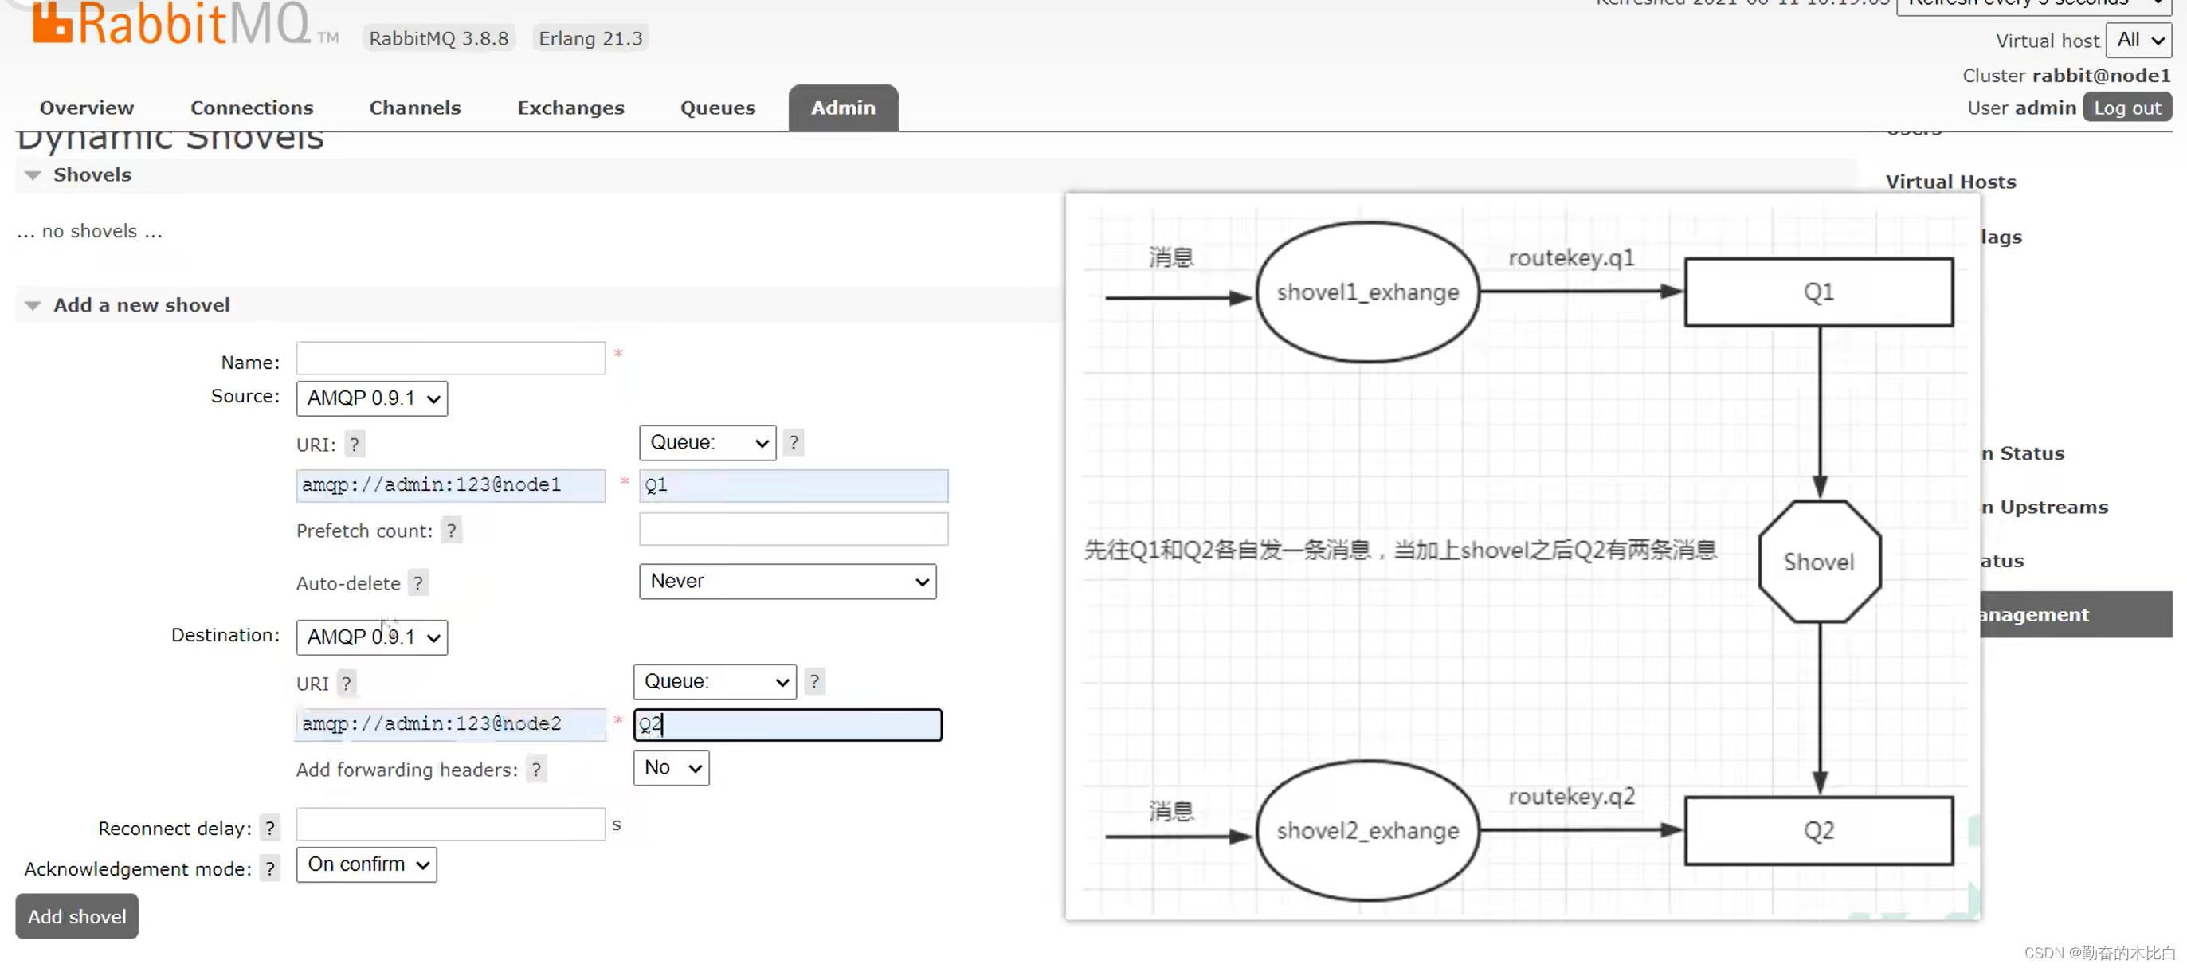Click the shovel Name input field
Viewport: 2187px width, 968px height.
(450, 359)
